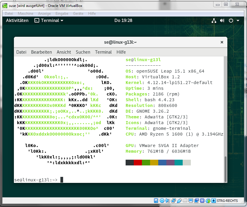Click the green color block in neofetch palette
Image resolution: width=247 pixels, height=207 pixels.
click(146, 162)
